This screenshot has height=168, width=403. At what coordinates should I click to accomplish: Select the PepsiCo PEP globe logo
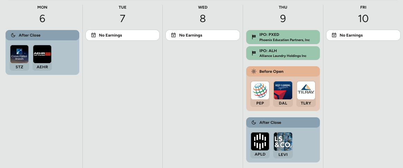[260, 90]
